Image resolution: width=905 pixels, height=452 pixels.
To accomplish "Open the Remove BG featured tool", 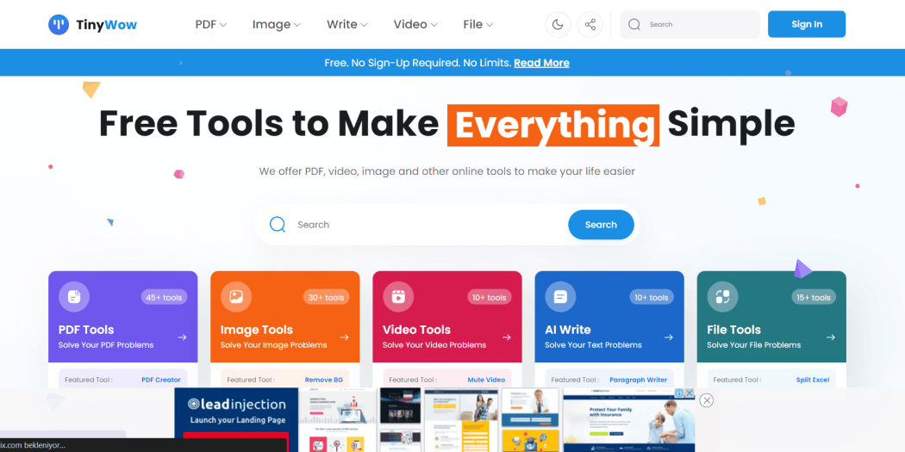I will click(x=324, y=380).
